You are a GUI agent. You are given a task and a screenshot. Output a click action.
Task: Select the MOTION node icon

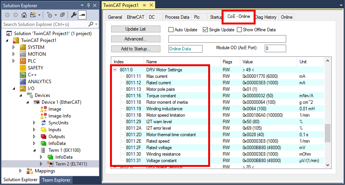[x=23, y=54]
